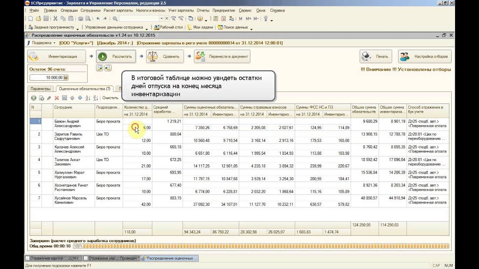Click the Find magnifier icon in toolbar
The image size is (479, 269).
coord(115,19)
